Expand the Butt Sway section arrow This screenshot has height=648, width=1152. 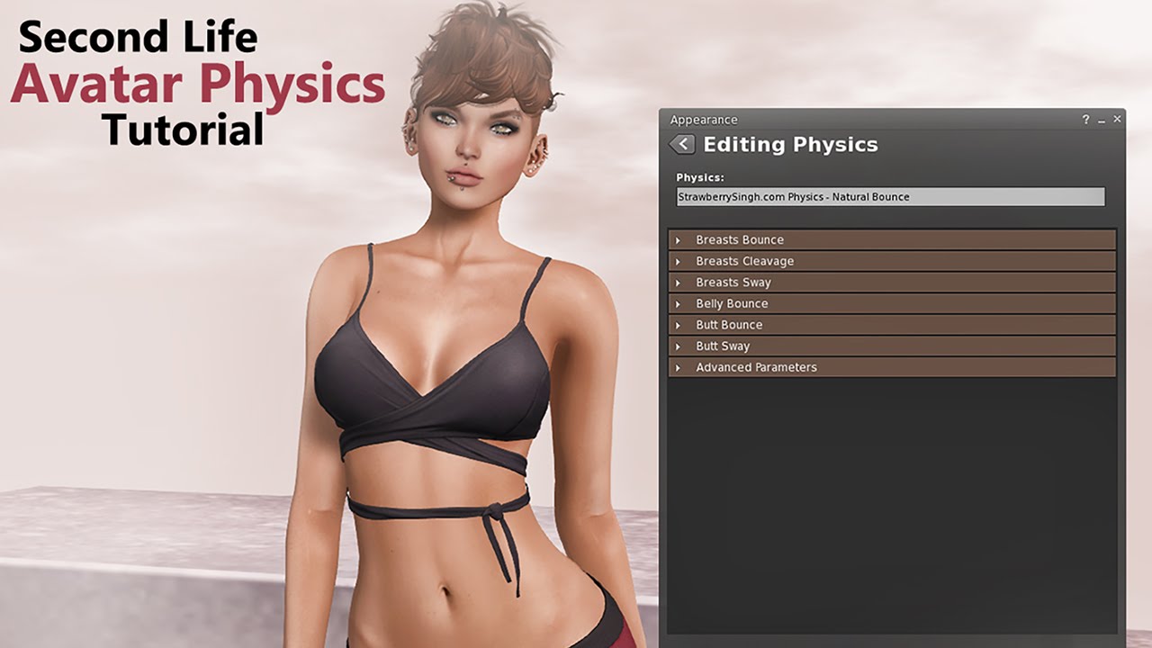point(678,346)
